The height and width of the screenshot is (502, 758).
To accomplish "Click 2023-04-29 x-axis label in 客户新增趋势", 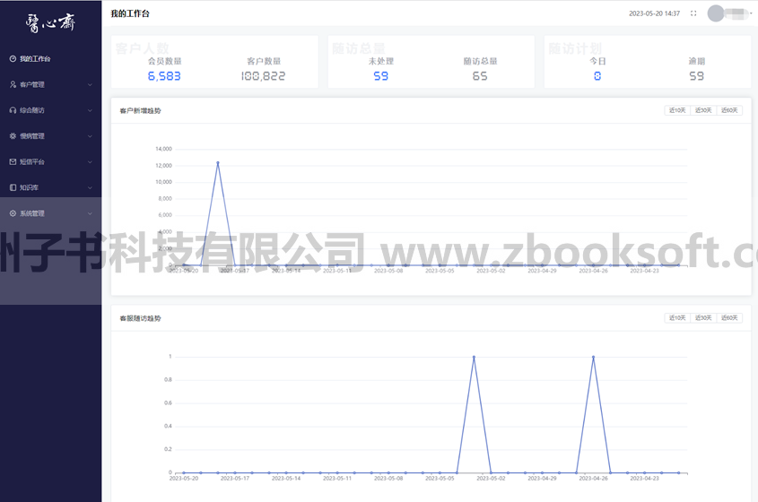I will [542, 271].
